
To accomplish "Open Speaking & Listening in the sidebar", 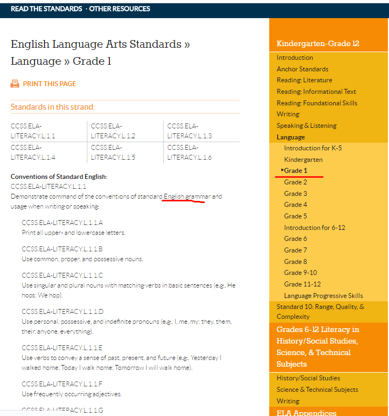I will point(307,126).
